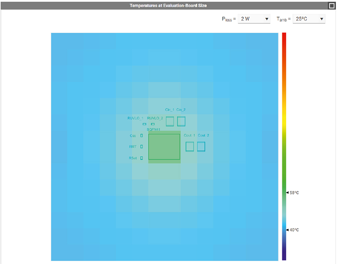This screenshot has width=339, height=264.
Task: Select the RUVLO_2 component
Action: [153, 124]
